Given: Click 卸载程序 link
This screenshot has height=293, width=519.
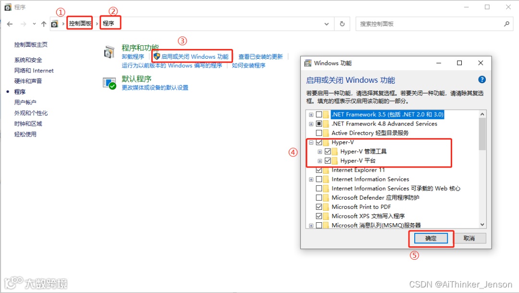Looking at the screenshot, I should [133, 57].
